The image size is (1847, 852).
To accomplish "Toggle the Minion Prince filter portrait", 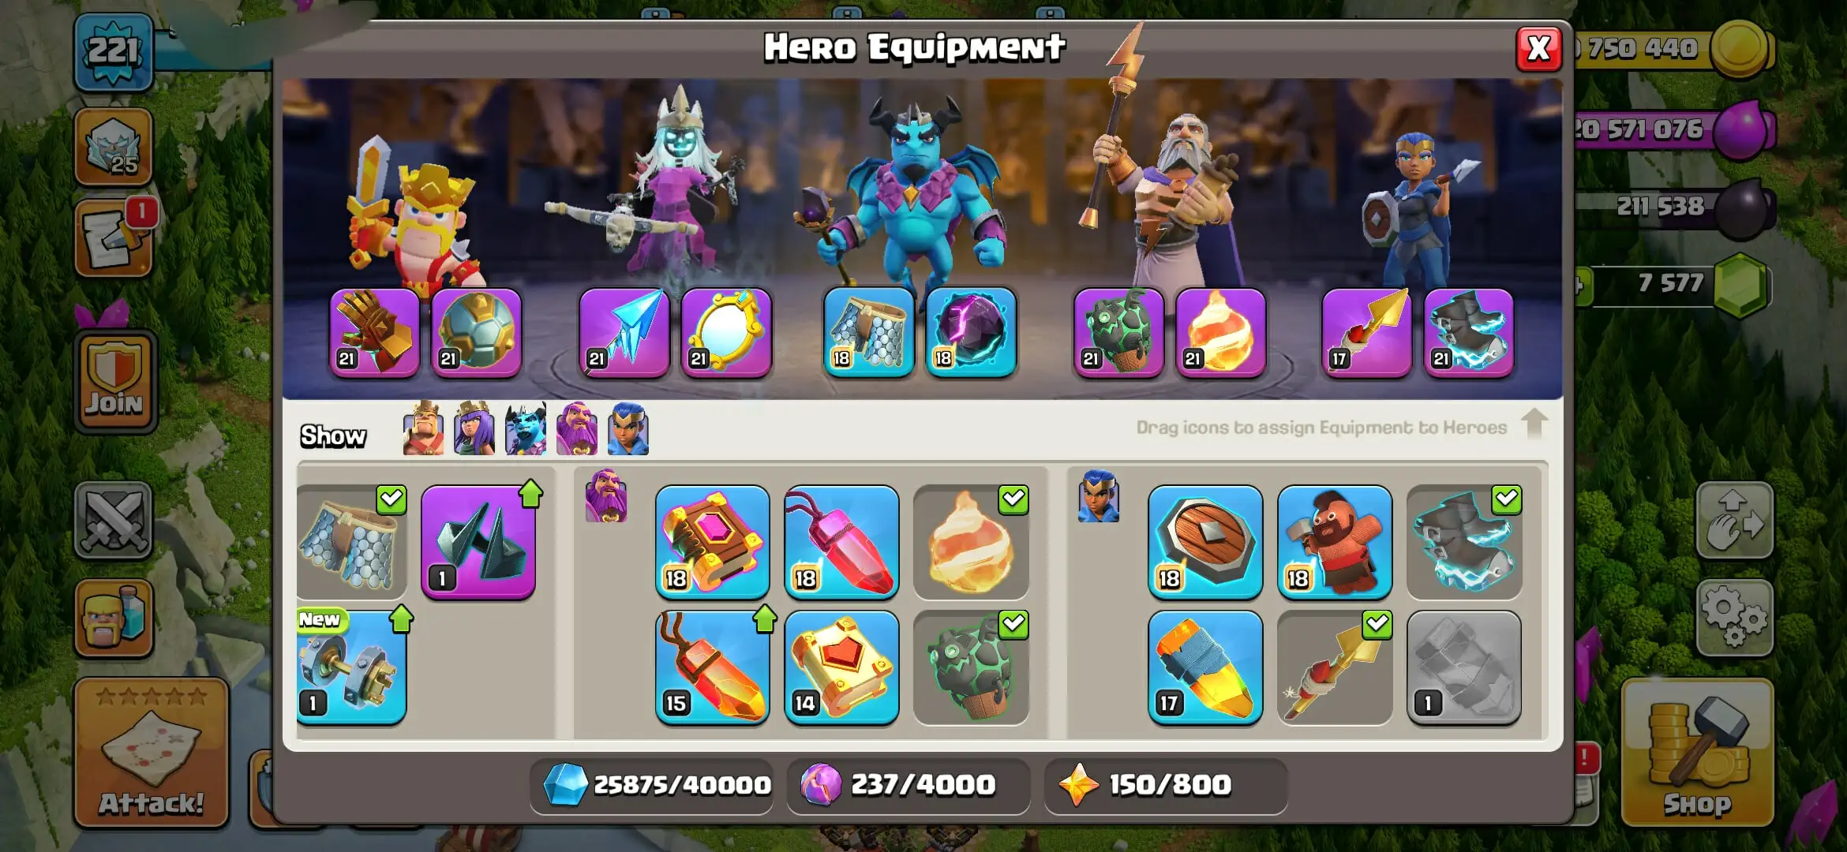I will point(526,428).
